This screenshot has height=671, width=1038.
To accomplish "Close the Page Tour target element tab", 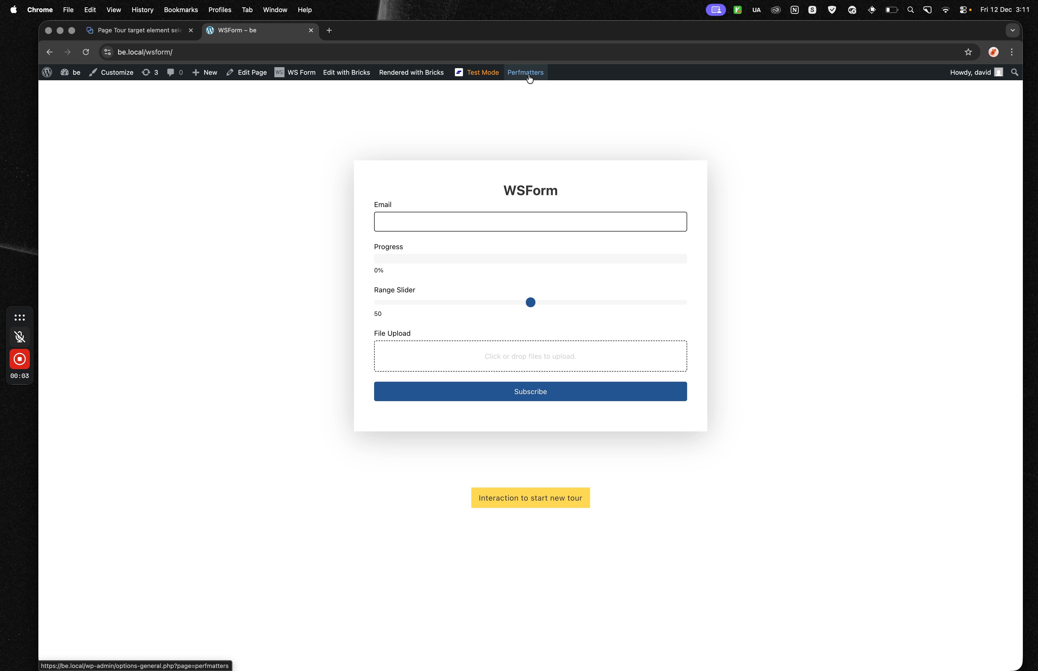I will click(190, 31).
